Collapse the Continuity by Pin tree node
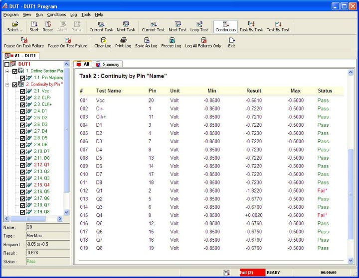The width and height of the screenshot is (359, 278). pos(7,85)
